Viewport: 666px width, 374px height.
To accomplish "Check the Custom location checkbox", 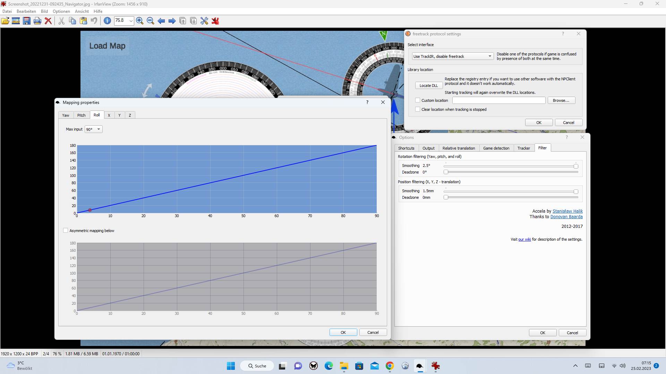I will tap(418, 100).
